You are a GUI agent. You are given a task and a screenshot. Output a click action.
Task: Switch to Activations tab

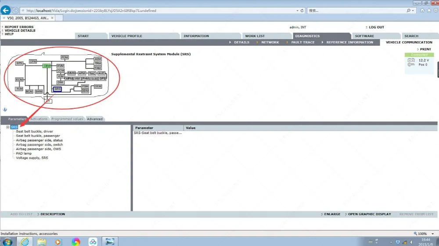pos(39,119)
